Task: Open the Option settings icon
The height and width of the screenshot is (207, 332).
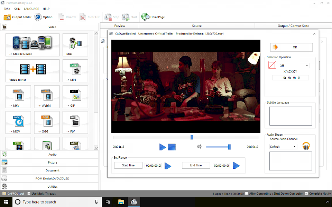Action: (38, 17)
